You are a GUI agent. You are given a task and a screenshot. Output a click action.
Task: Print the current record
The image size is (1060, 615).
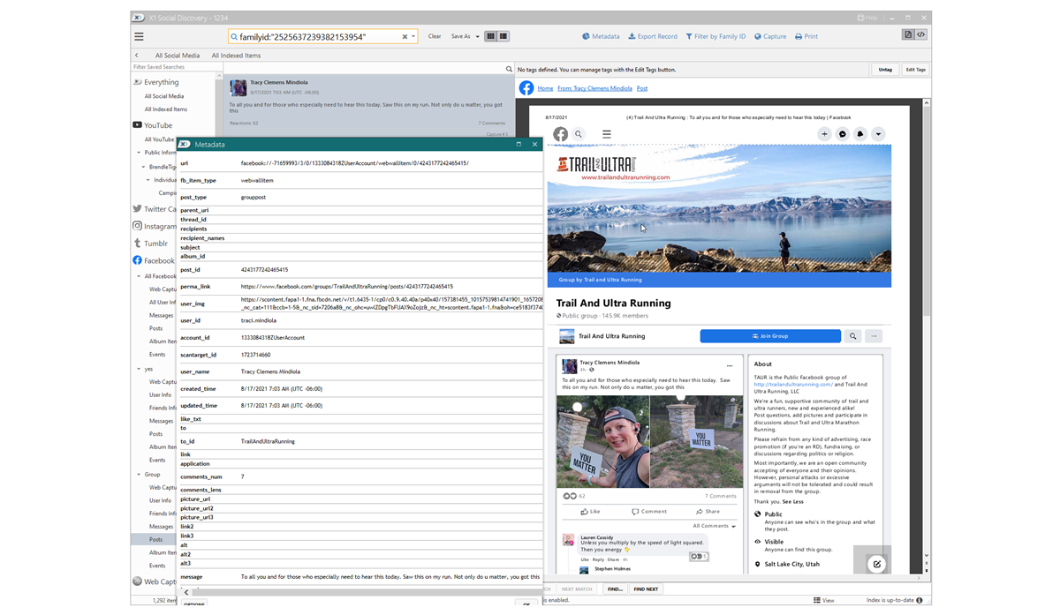point(806,36)
